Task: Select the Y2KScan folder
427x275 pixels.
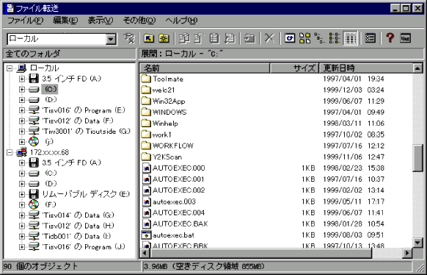Action: [x=167, y=157]
